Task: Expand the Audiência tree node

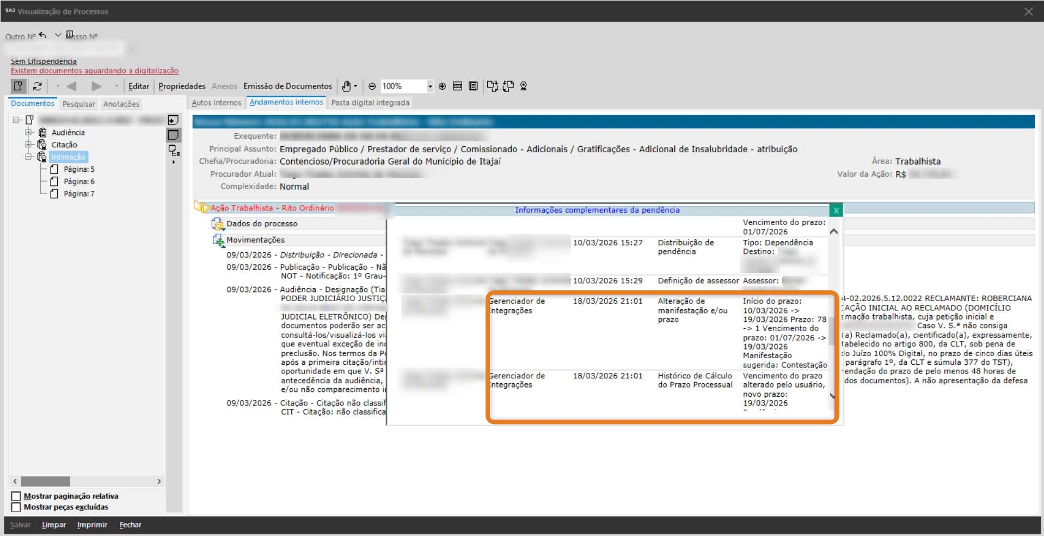Action: (29, 132)
